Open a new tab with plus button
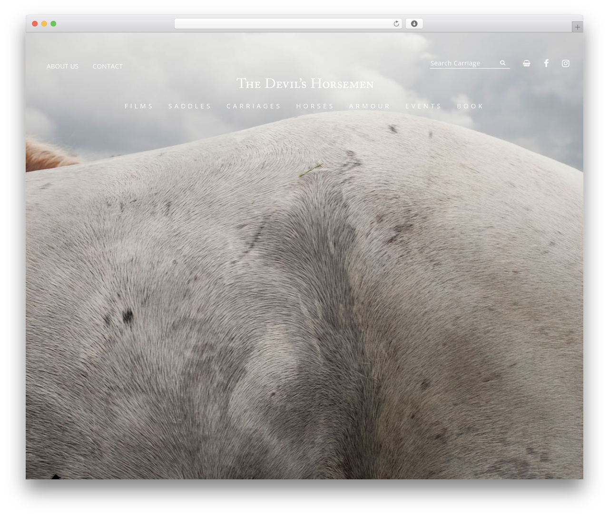The height and width of the screenshot is (516, 609). [x=577, y=27]
